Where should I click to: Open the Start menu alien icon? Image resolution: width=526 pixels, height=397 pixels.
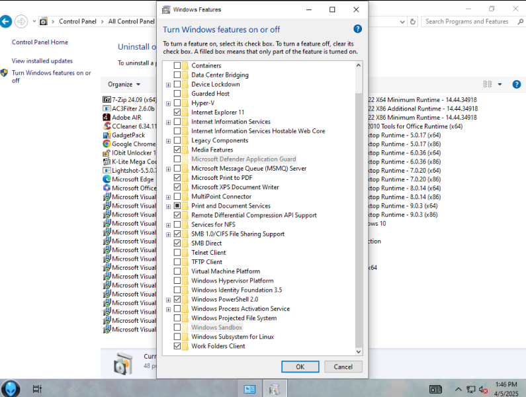tap(11, 388)
